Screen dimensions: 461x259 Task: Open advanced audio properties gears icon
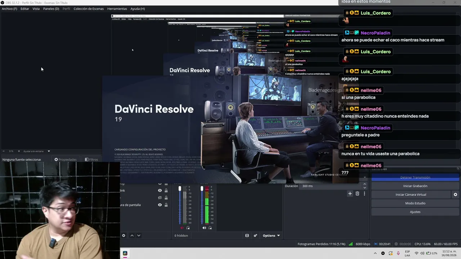coord(255,236)
